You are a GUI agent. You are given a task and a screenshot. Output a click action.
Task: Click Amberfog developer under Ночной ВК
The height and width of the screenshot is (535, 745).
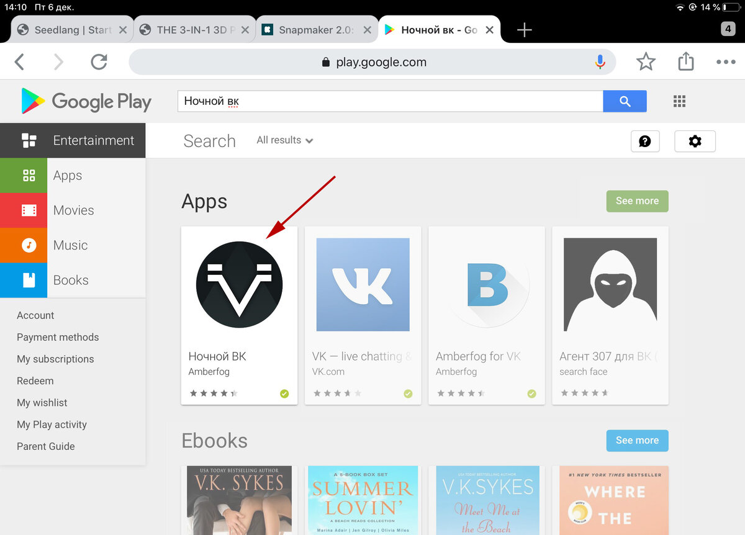click(x=209, y=372)
